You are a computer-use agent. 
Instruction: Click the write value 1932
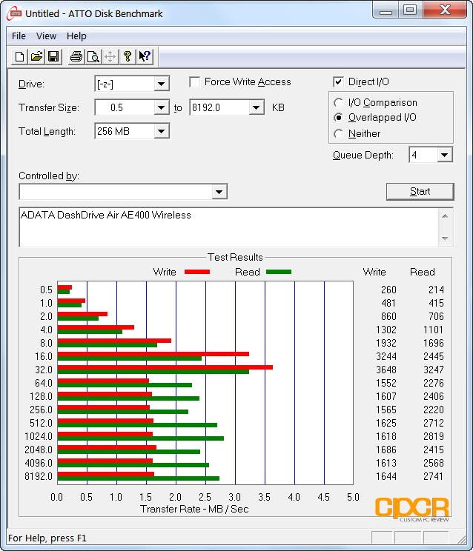tap(386, 343)
